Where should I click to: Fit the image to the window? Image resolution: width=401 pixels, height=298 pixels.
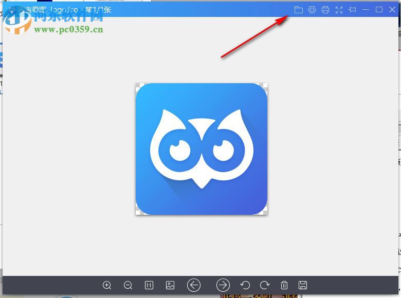point(170,285)
